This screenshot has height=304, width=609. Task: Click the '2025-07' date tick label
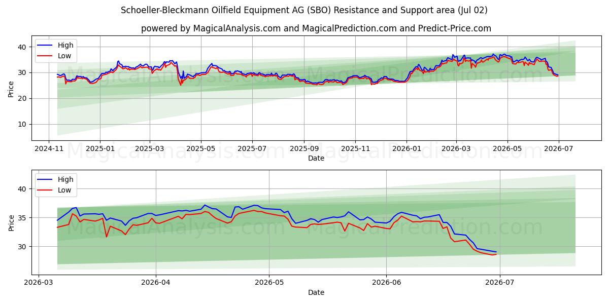tap(252, 149)
